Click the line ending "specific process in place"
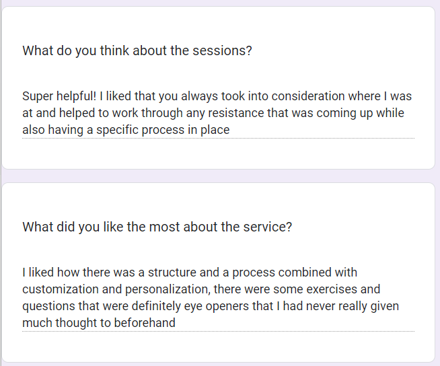 click(x=126, y=130)
